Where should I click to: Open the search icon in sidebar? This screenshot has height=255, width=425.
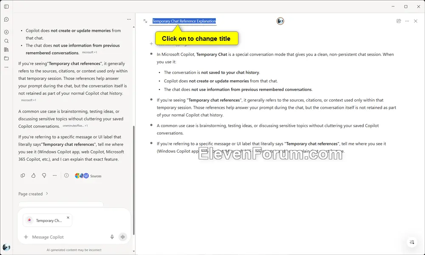click(6, 41)
